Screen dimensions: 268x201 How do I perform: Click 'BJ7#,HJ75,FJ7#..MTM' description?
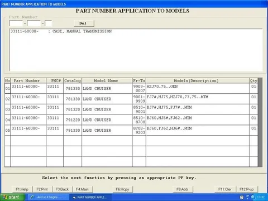point(169,107)
